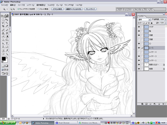Select the Hand tool
Screen dimensions: 167x125
tap(3, 54)
